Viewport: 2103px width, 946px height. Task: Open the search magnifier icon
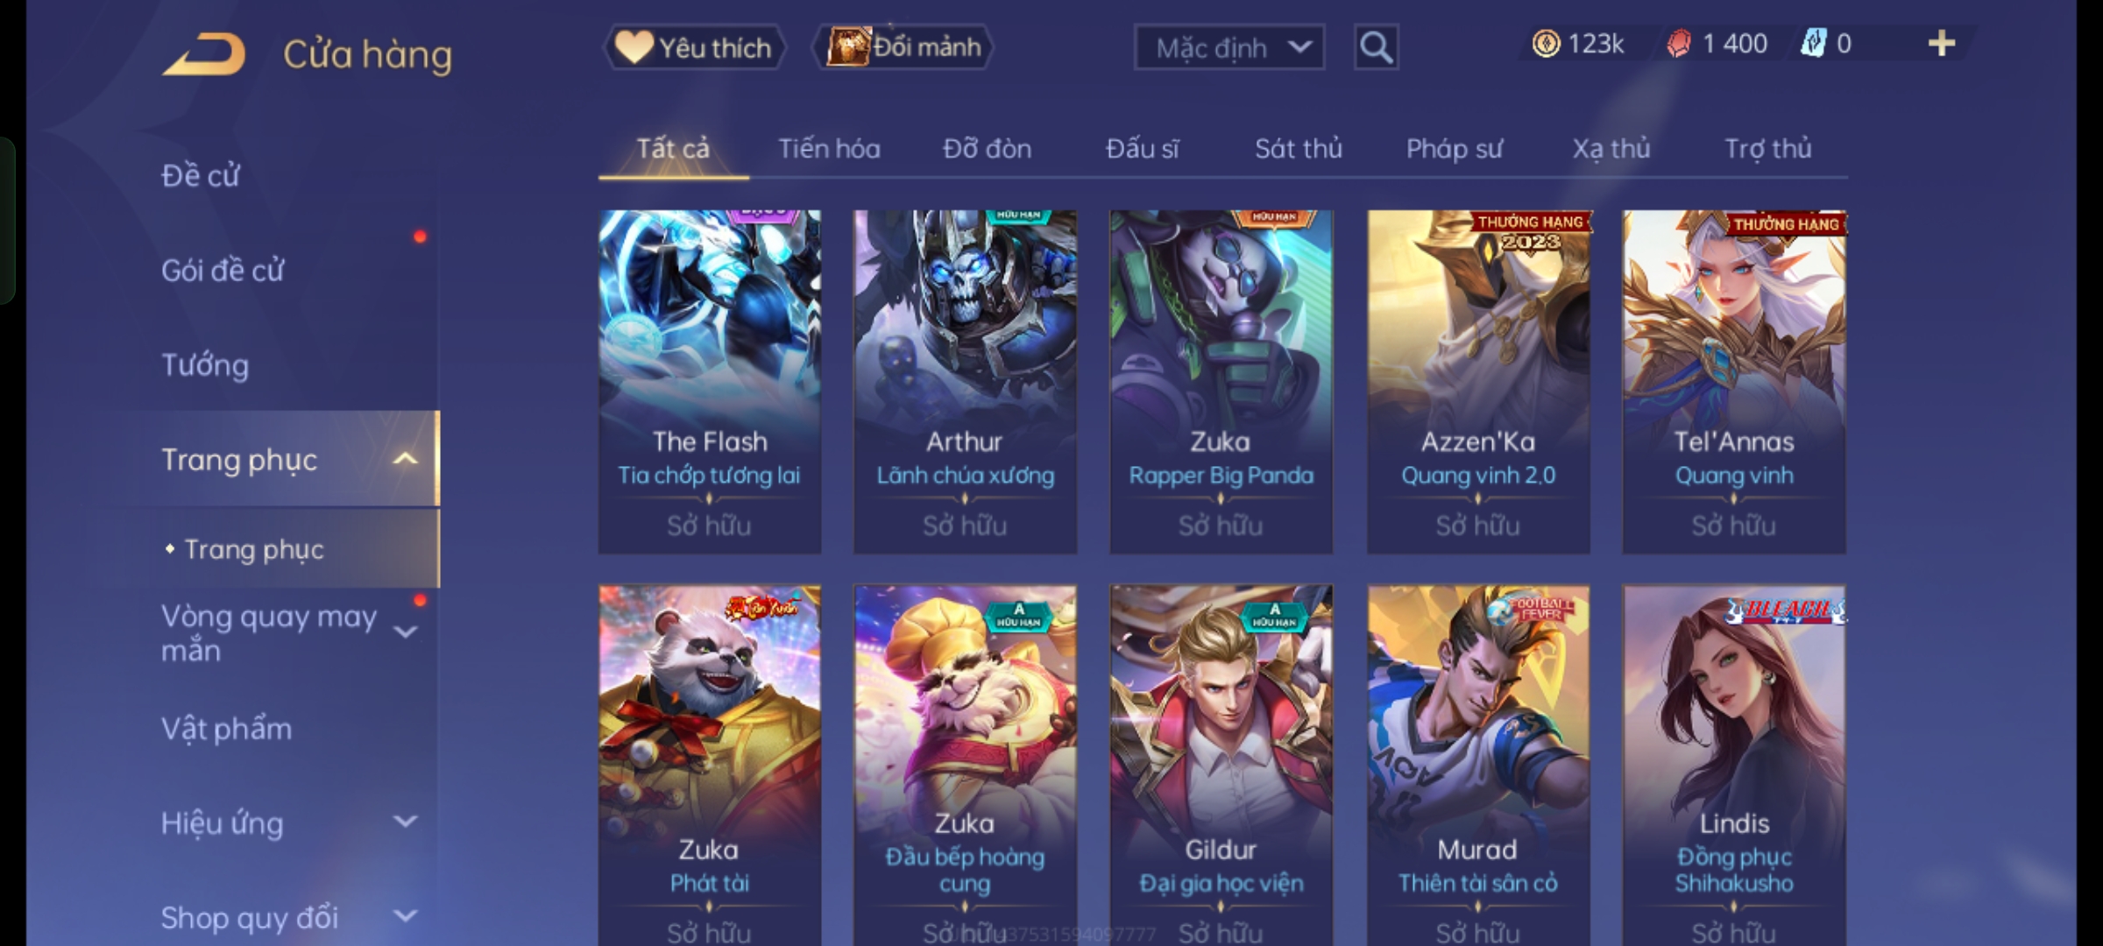coord(1376,47)
